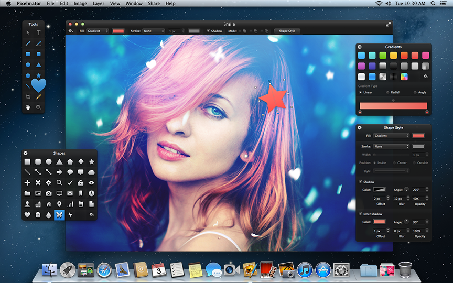Pick the cloud shape in Shapes palette
Screen dimensions: 453x283
click(91, 172)
